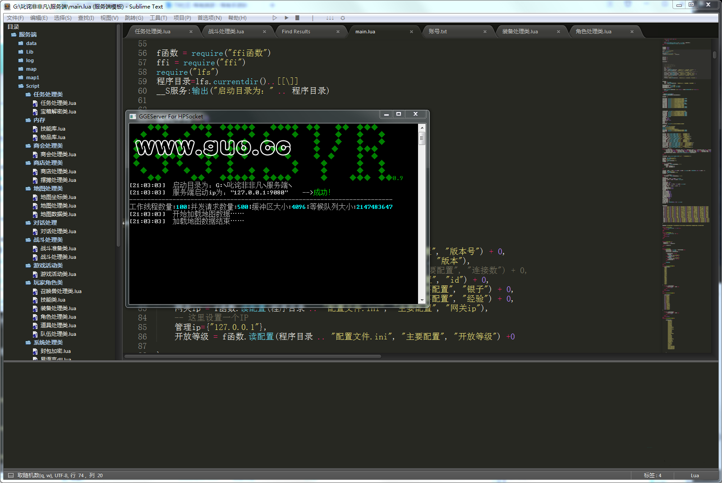This screenshot has height=483, width=722.
Task: Expand the data folder
Action: tap(31, 43)
